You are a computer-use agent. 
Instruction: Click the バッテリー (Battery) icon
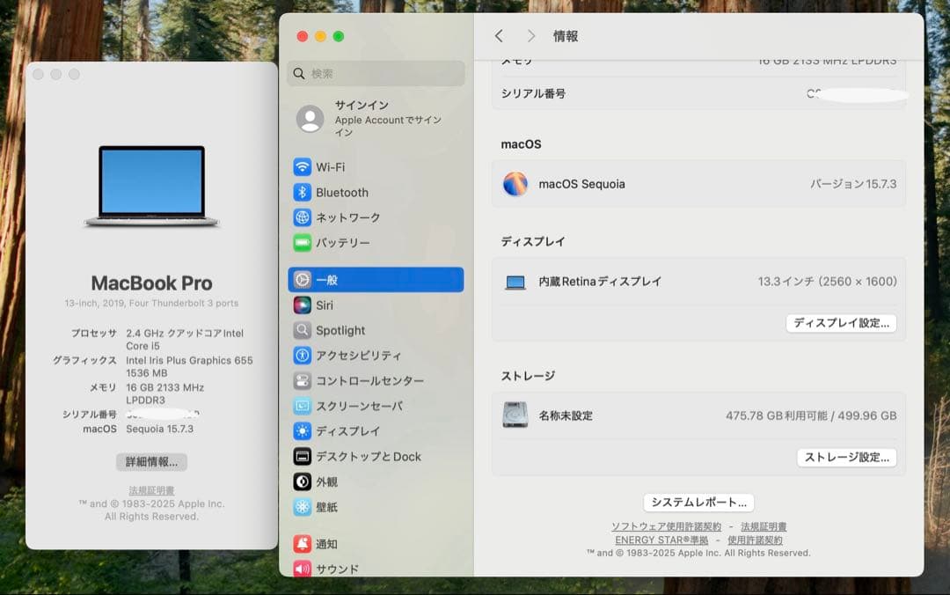(x=303, y=243)
